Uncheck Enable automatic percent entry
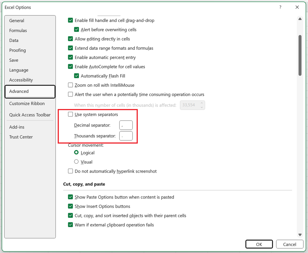Image resolution: width=308 pixels, height=253 pixels. point(70,57)
